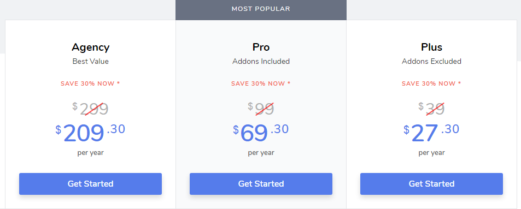Click Get Started under Pro plan

coord(261,184)
